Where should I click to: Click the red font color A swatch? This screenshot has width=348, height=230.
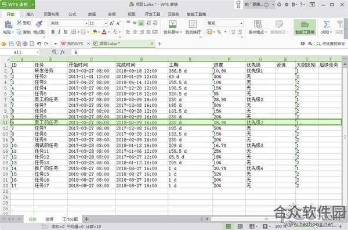pos(104,32)
